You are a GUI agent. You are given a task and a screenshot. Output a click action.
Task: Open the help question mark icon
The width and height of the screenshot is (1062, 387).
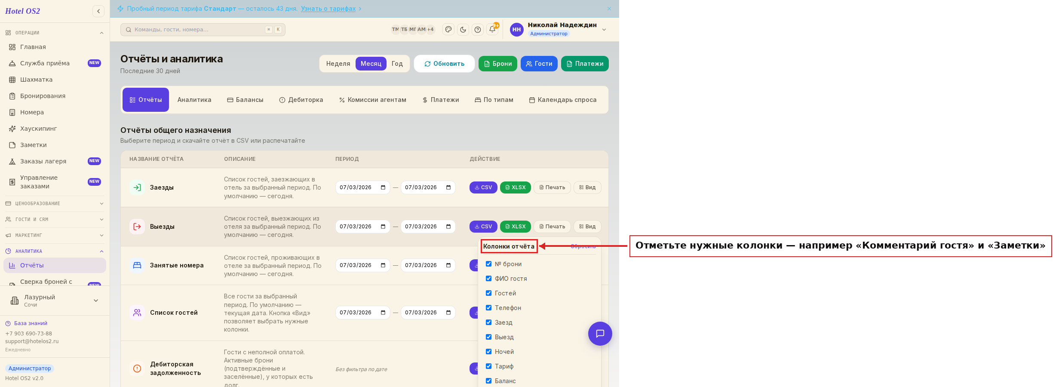pos(478,30)
